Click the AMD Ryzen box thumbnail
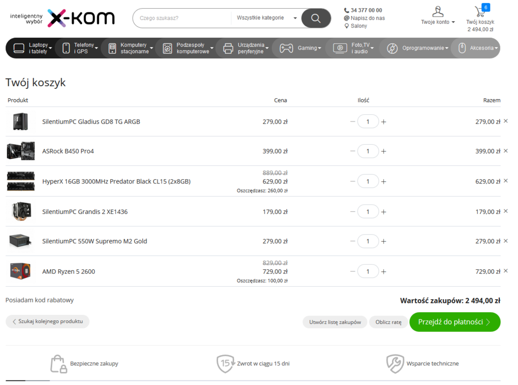 click(21, 271)
